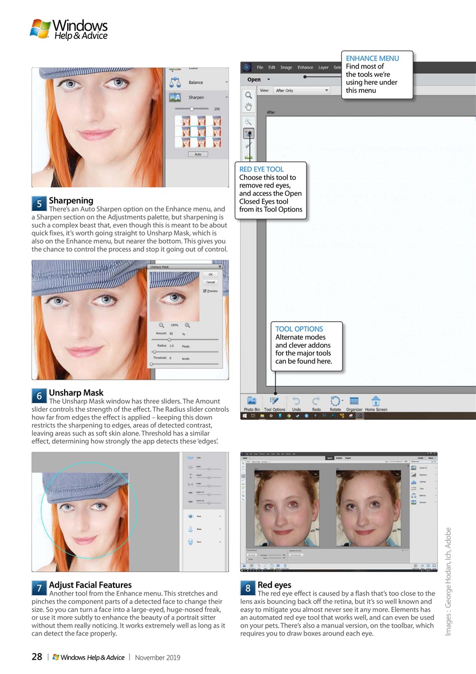Adjust the Amount slider in Unsharp Mask

[x=169, y=340]
